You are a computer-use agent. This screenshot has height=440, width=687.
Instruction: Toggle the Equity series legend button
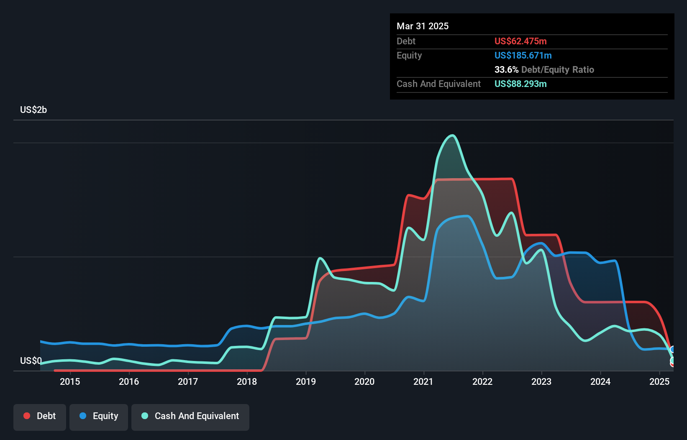tap(98, 417)
